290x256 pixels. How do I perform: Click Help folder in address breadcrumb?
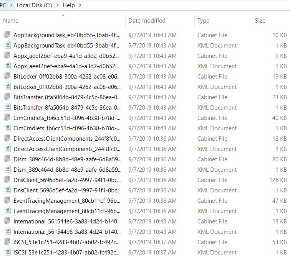69,5
